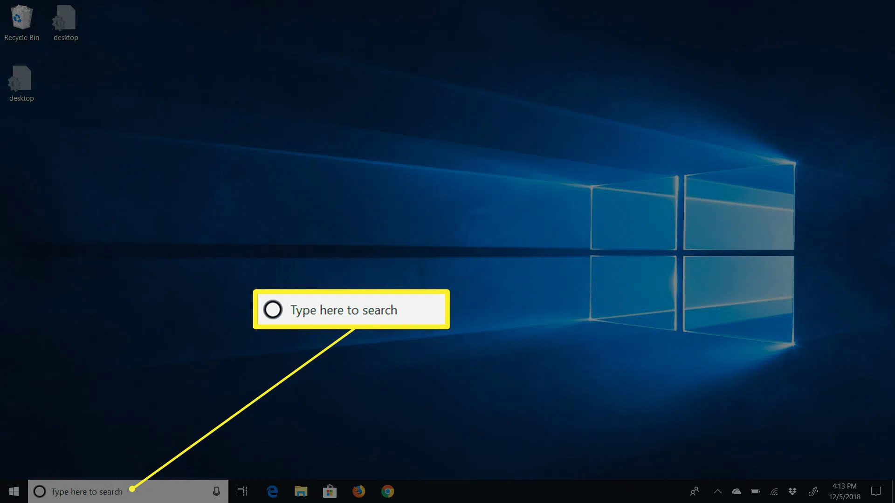Launch Microsoft Edge from the taskbar
This screenshot has height=503, width=895.
[272, 491]
